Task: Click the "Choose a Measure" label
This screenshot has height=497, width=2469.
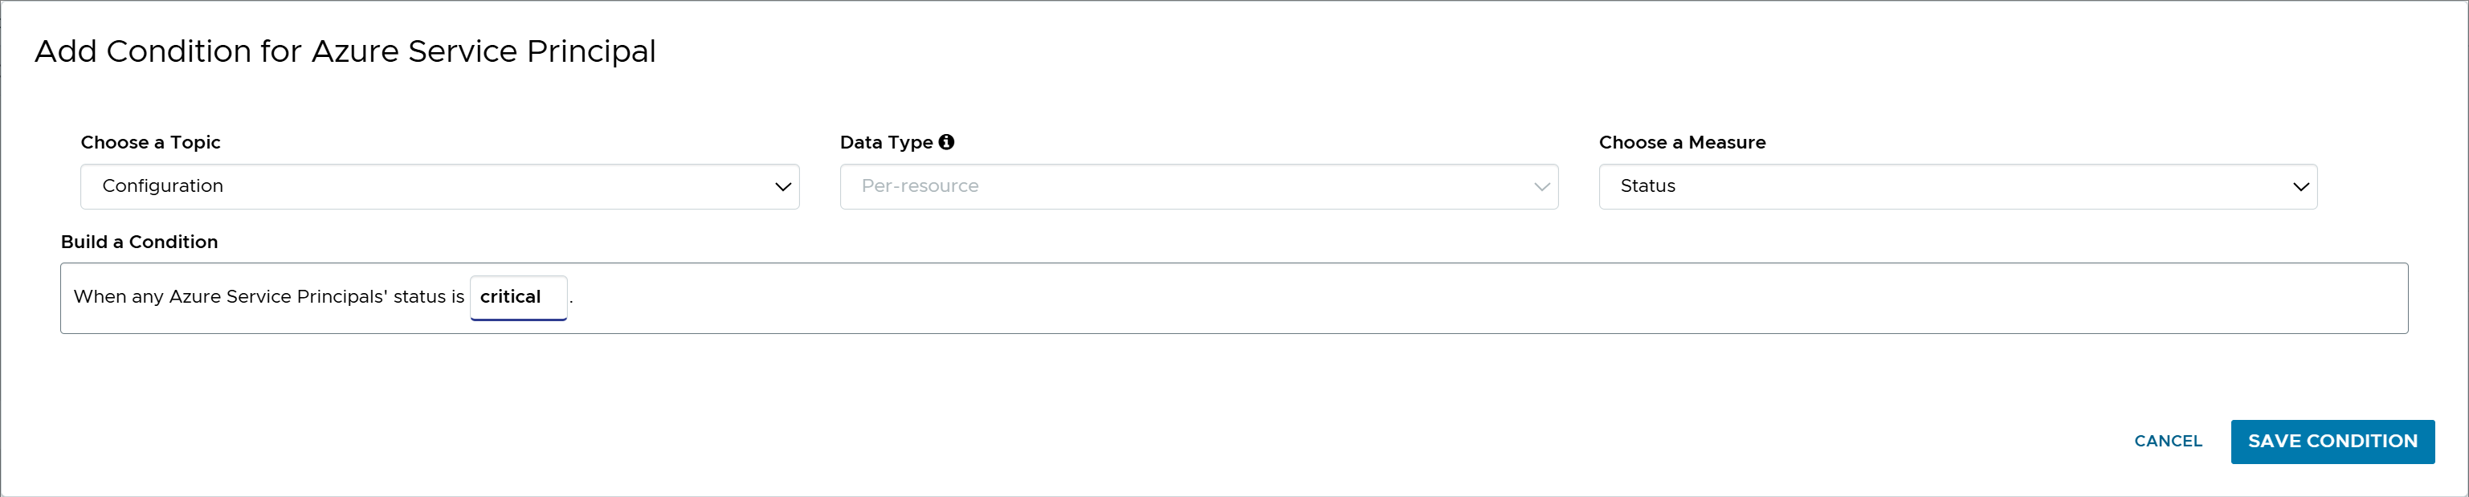Action: (x=1681, y=142)
